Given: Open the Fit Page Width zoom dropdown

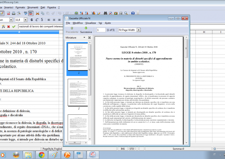Looking at the screenshot, I should coord(138,30).
